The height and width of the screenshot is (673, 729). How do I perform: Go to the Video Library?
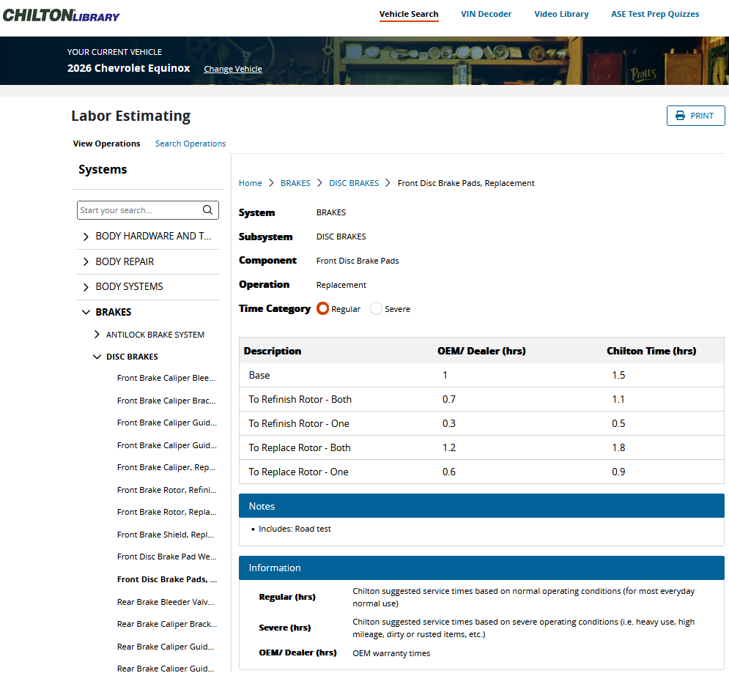[561, 14]
